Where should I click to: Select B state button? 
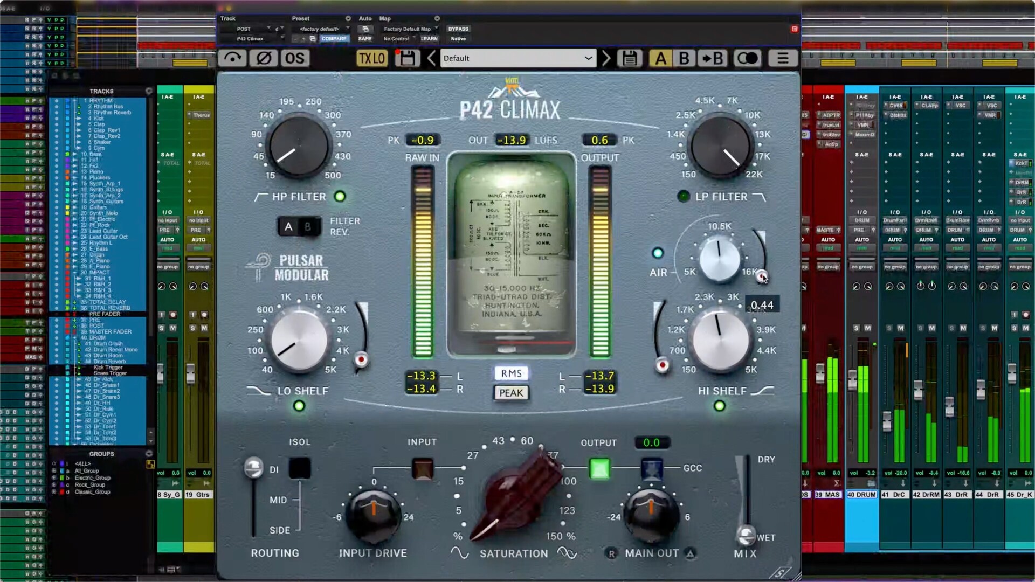point(684,58)
